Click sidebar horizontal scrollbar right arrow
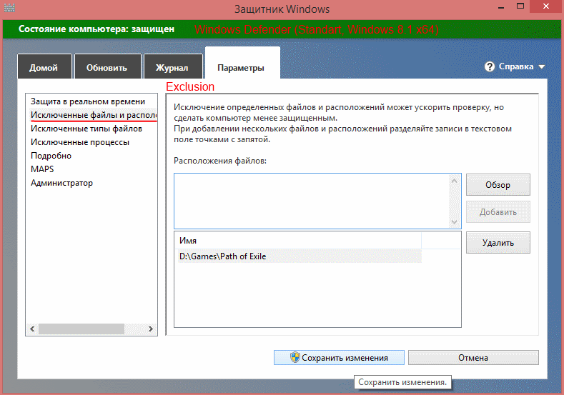Image resolution: width=564 pixels, height=395 pixels. coord(152,329)
